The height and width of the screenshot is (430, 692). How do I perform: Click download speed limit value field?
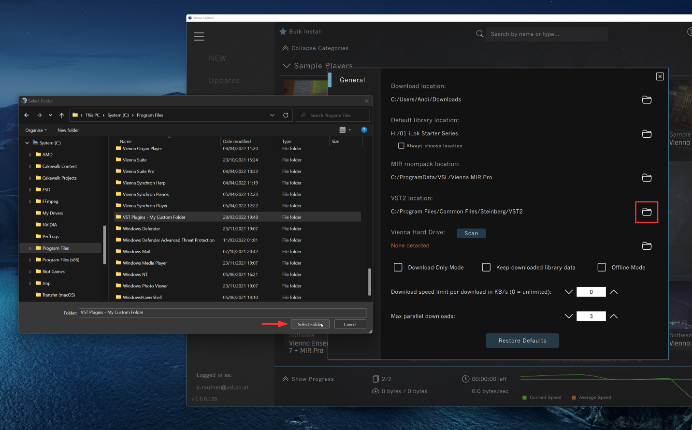591,292
